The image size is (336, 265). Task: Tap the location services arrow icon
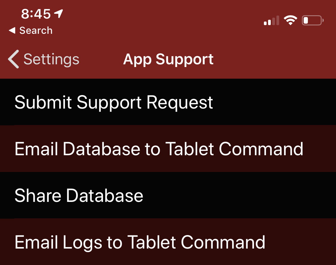58,13
